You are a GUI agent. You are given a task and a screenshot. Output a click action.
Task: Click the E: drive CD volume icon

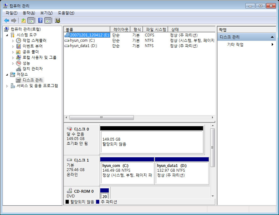67,35
